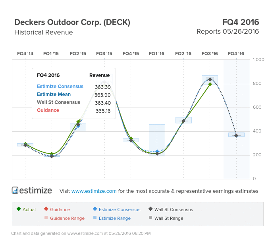Click the Deckers Outdoor Corp. (DECK) title
Image resolution: width=272 pixels, height=246 pixels.
(x=72, y=22)
